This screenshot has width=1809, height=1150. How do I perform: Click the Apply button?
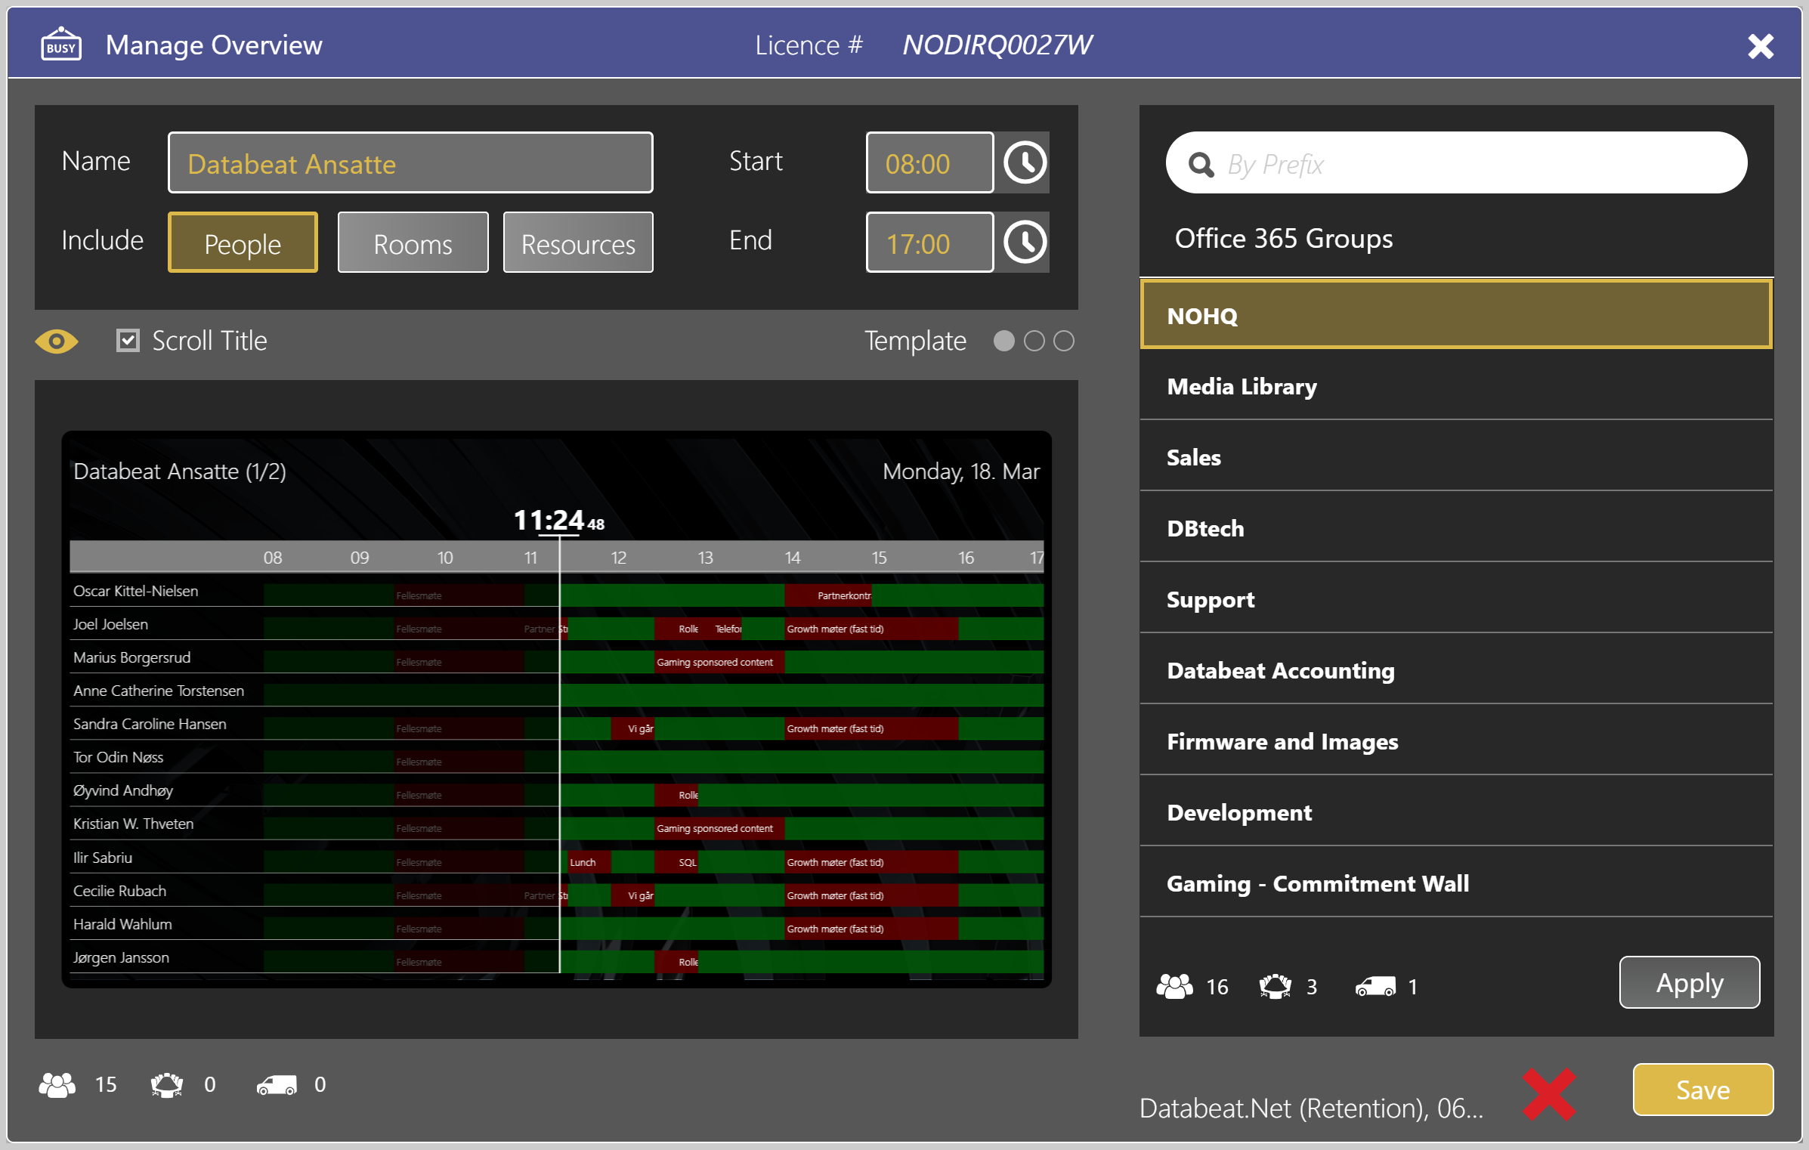tap(1690, 982)
